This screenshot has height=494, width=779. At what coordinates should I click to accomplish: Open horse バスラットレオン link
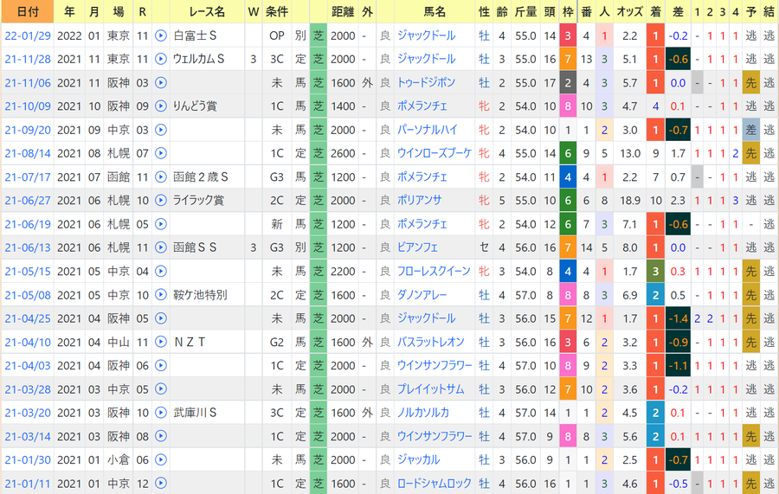(431, 342)
